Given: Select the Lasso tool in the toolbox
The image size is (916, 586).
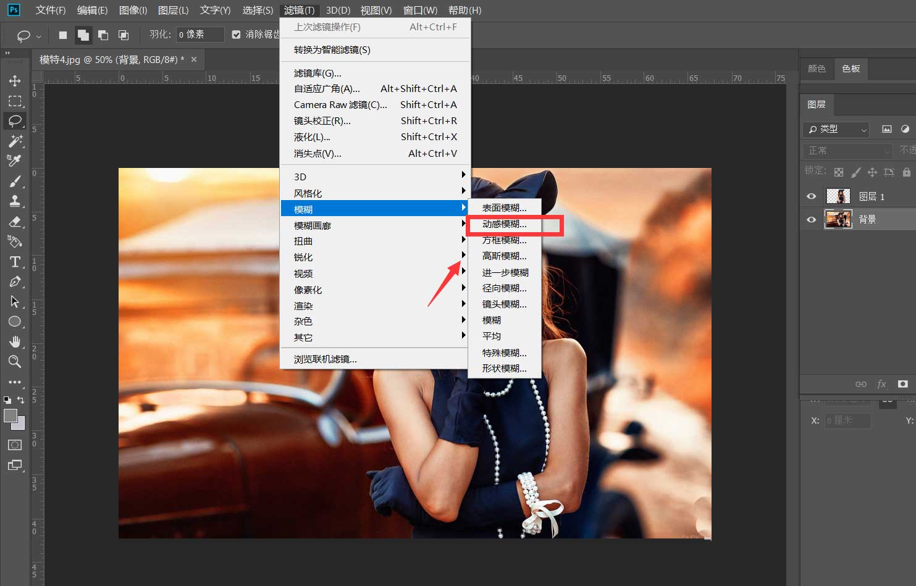Looking at the screenshot, I should (15, 120).
